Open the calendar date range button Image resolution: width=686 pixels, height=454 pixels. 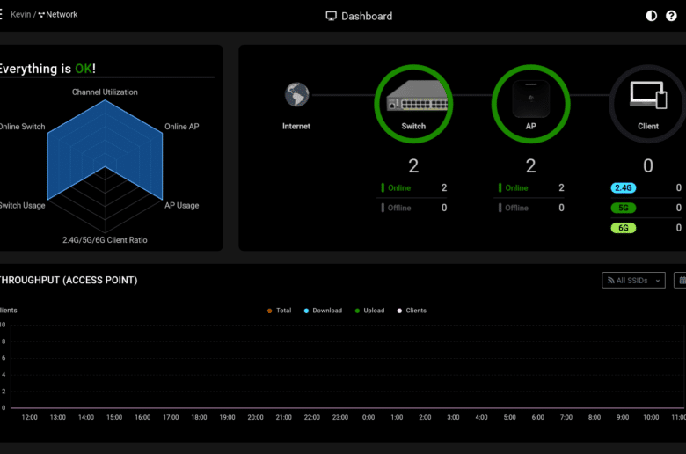[x=681, y=280]
